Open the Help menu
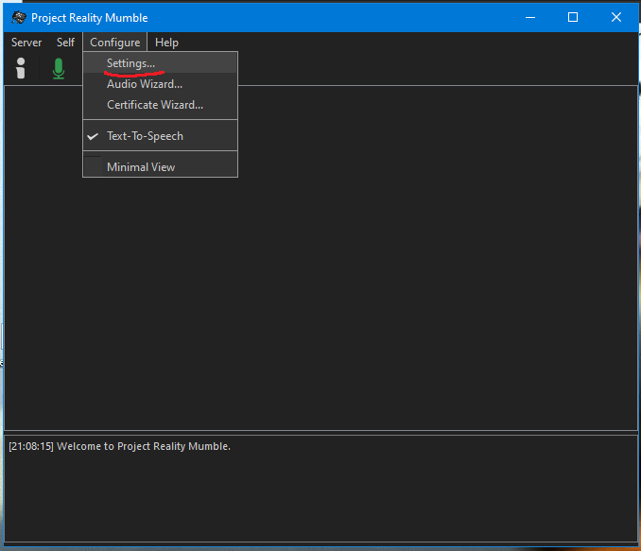 (166, 43)
